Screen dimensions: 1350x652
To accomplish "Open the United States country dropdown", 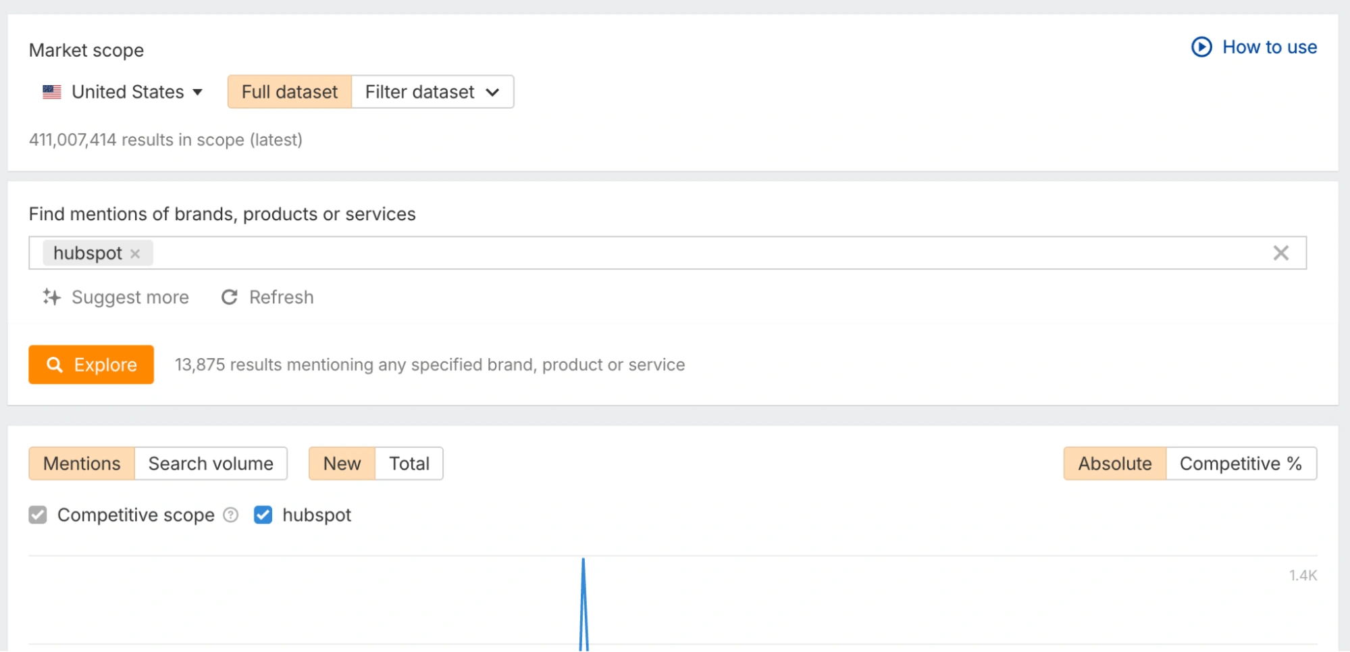I will tap(123, 92).
